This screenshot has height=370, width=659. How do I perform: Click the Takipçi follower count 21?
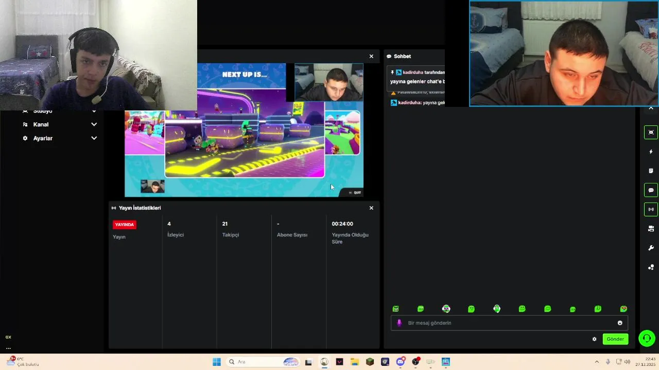[x=225, y=224]
